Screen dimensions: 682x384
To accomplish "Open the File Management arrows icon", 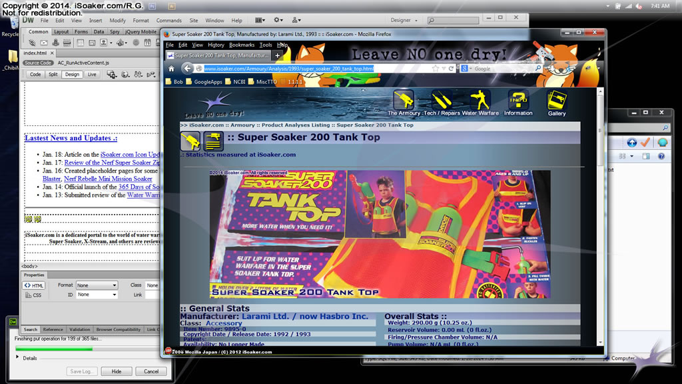I will click(139, 75).
